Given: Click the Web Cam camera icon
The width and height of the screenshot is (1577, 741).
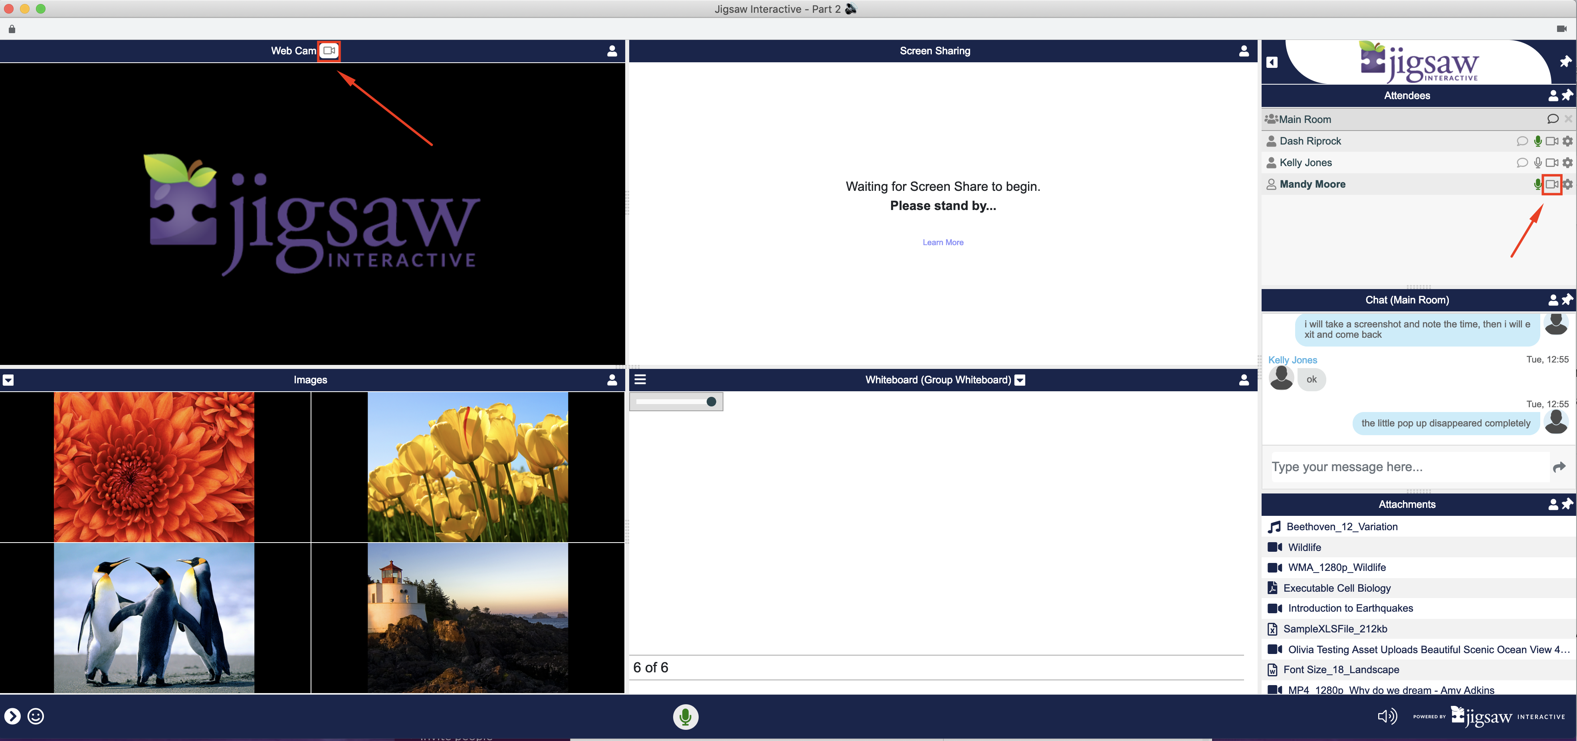Looking at the screenshot, I should point(329,51).
